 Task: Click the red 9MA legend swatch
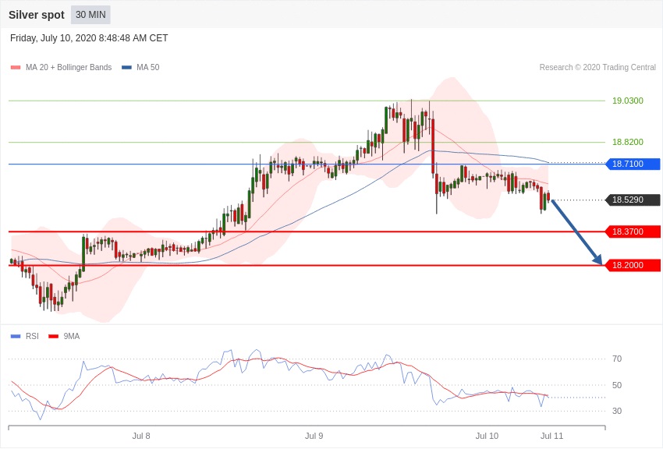click(53, 337)
